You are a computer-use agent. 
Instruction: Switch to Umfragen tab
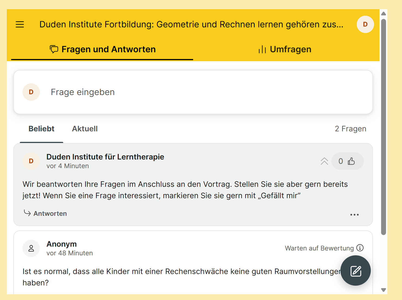(285, 49)
